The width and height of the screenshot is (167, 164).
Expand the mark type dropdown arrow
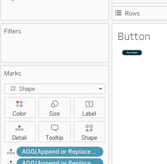tap(100, 89)
